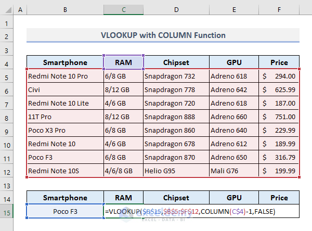
Task: Click the 'Adreno 642' cell
Action: 234,89
